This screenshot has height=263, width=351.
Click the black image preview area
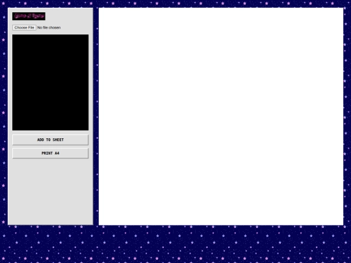pyautogui.click(x=50, y=82)
